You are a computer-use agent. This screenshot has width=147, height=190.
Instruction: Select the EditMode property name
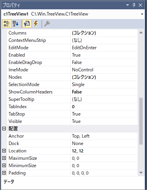[19, 48]
